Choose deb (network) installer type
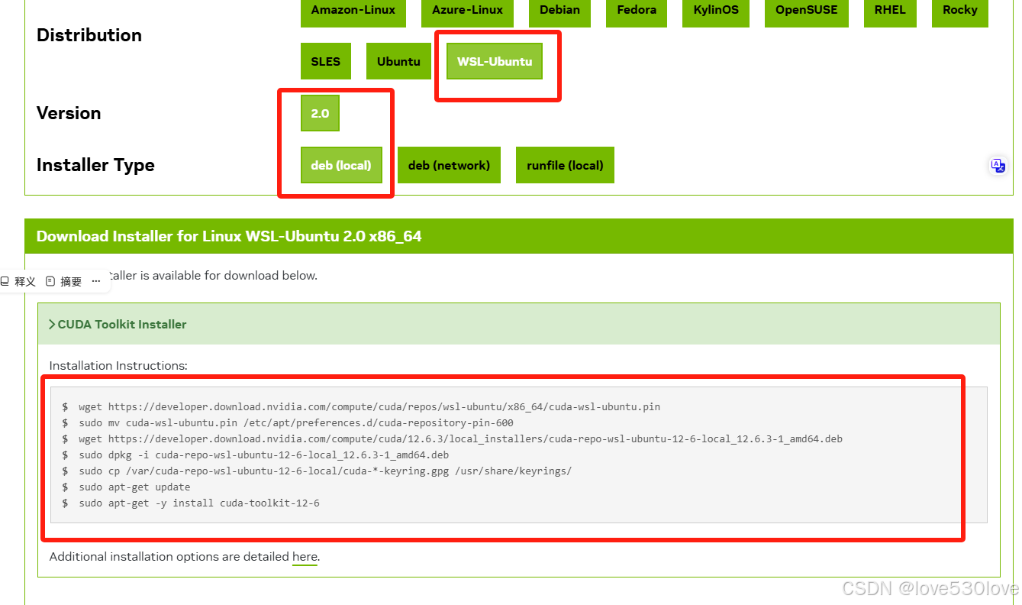This screenshot has height=605, width=1022. (449, 165)
